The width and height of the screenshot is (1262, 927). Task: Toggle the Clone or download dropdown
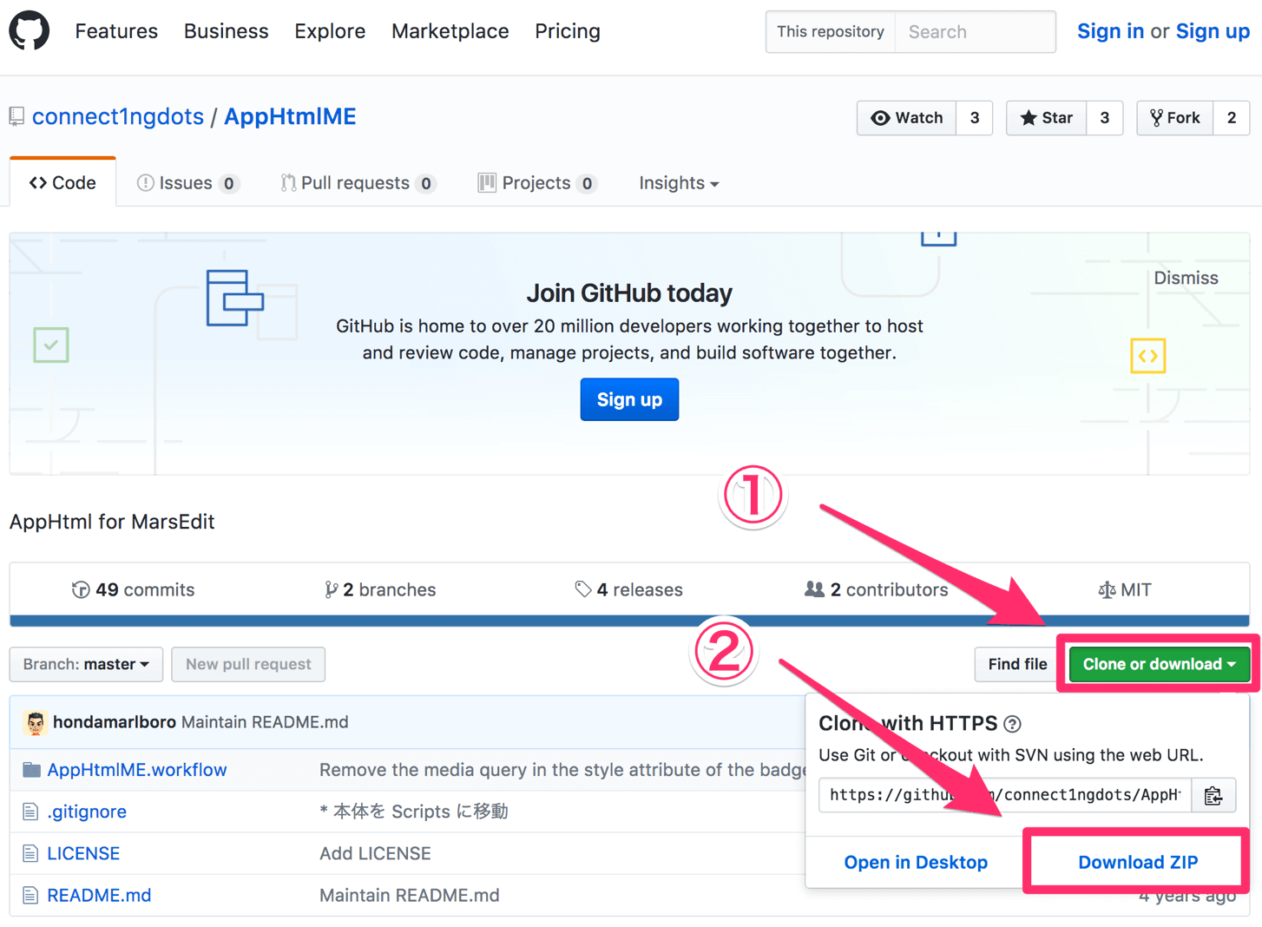pos(1159,664)
